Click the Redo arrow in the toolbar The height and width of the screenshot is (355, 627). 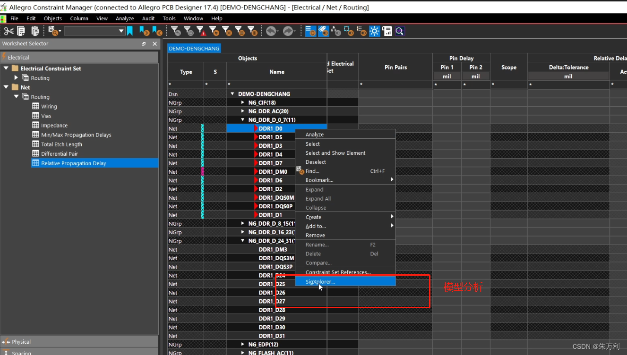pos(288,31)
